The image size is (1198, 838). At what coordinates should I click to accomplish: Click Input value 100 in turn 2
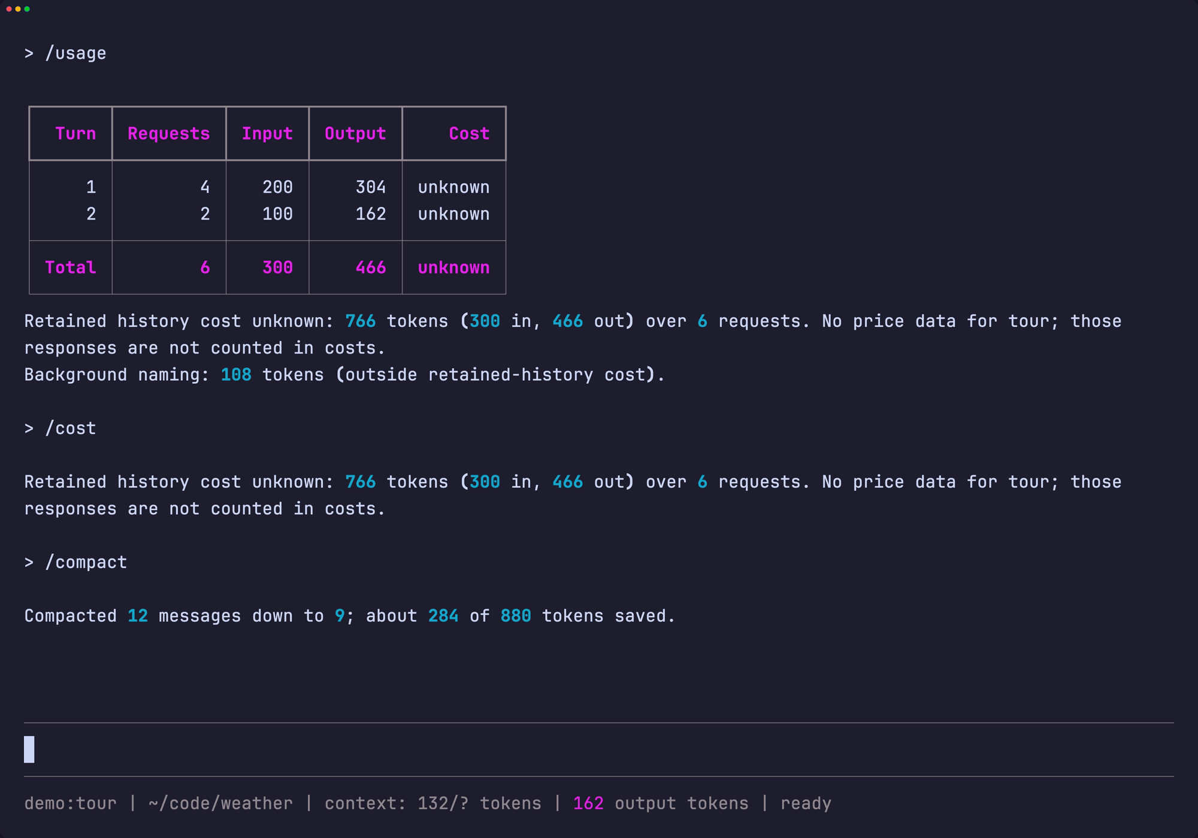278,214
